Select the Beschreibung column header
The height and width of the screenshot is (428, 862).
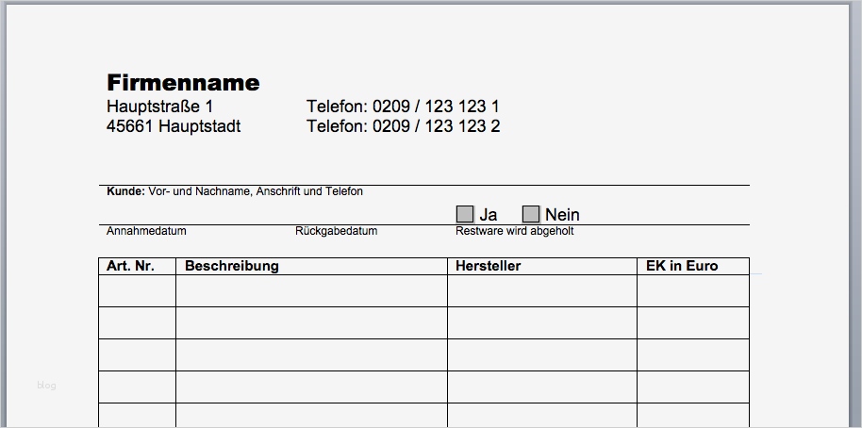pyautogui.click(x=232, y=266)
